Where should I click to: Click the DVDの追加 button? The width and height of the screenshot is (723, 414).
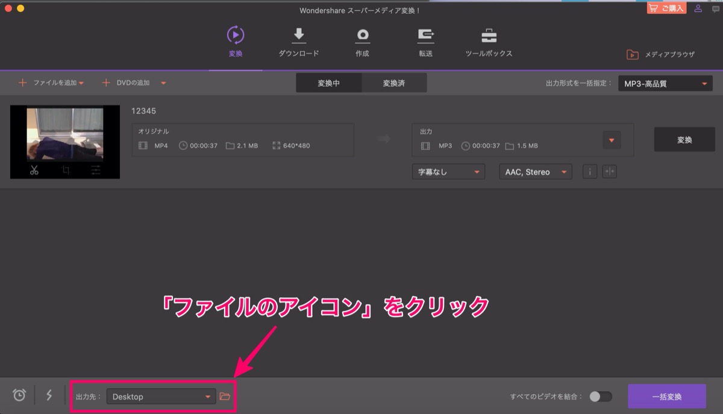point(127,83)
